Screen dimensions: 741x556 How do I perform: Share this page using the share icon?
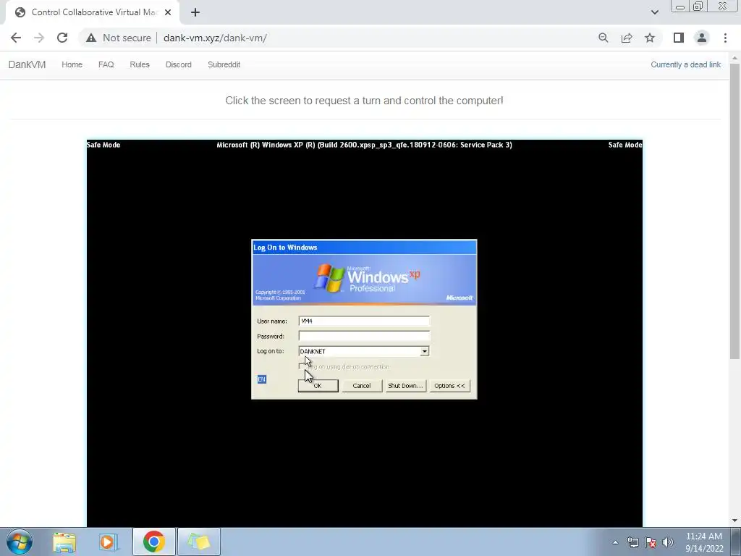point(627,38)
